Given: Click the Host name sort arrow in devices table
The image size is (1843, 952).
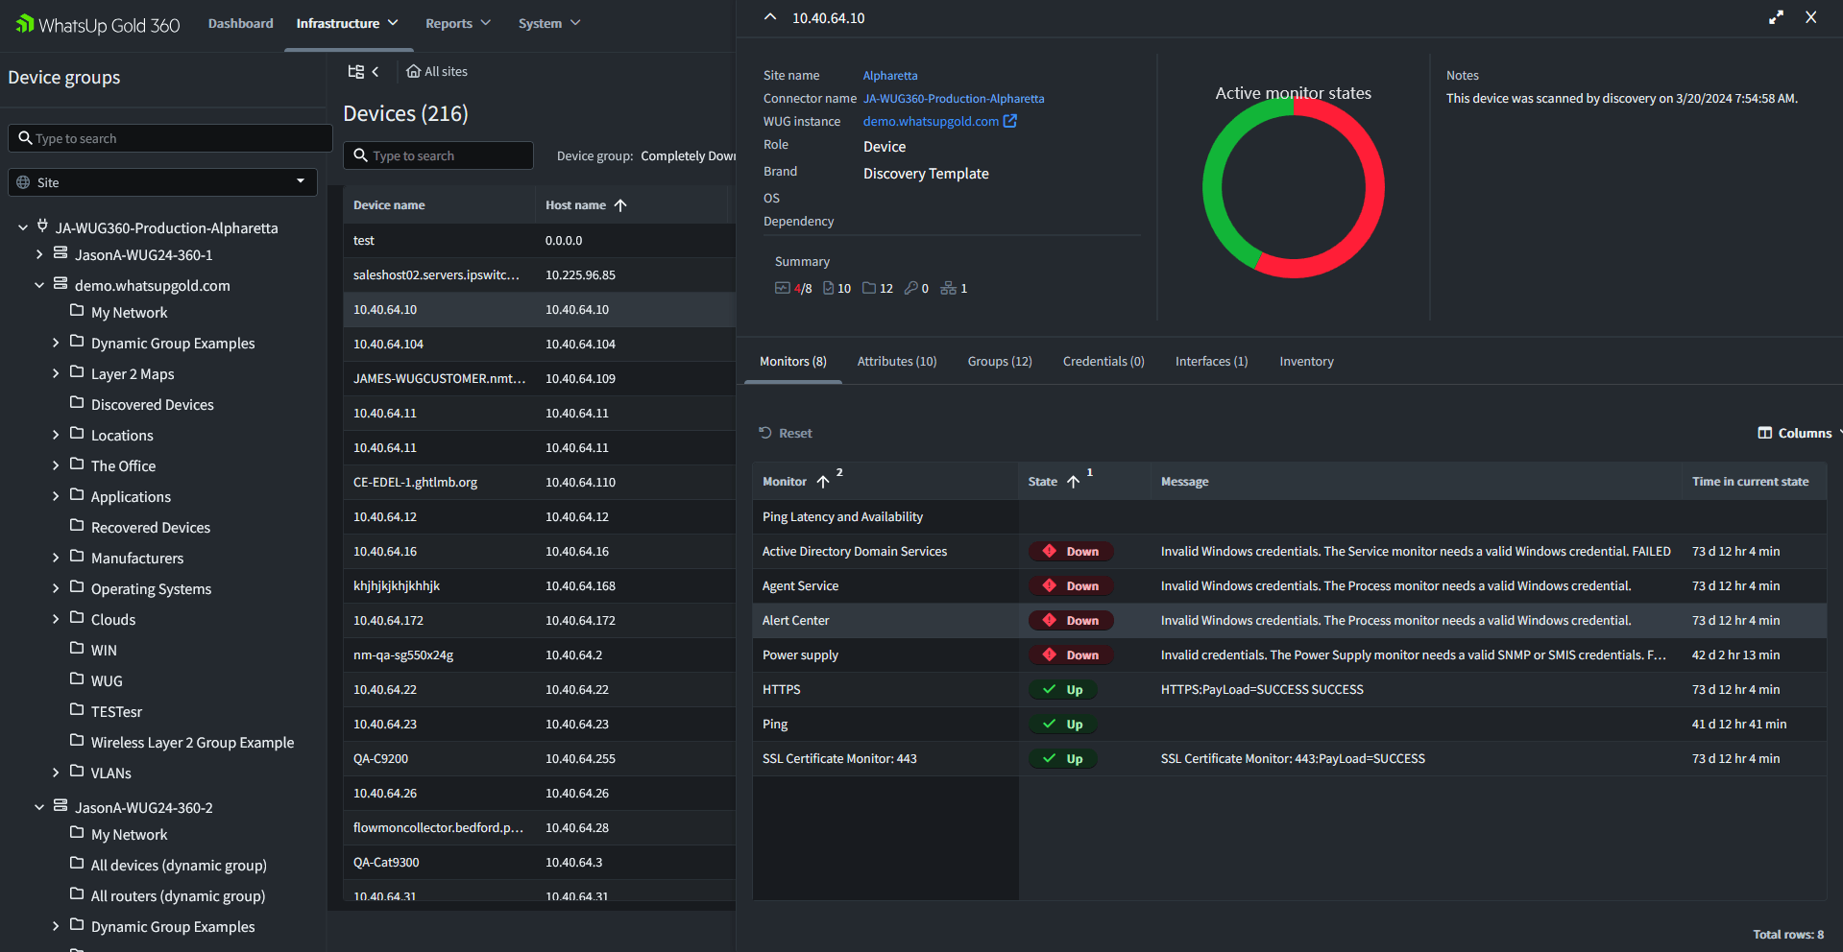Looking at the screenshot, I should tap(620, 205).
